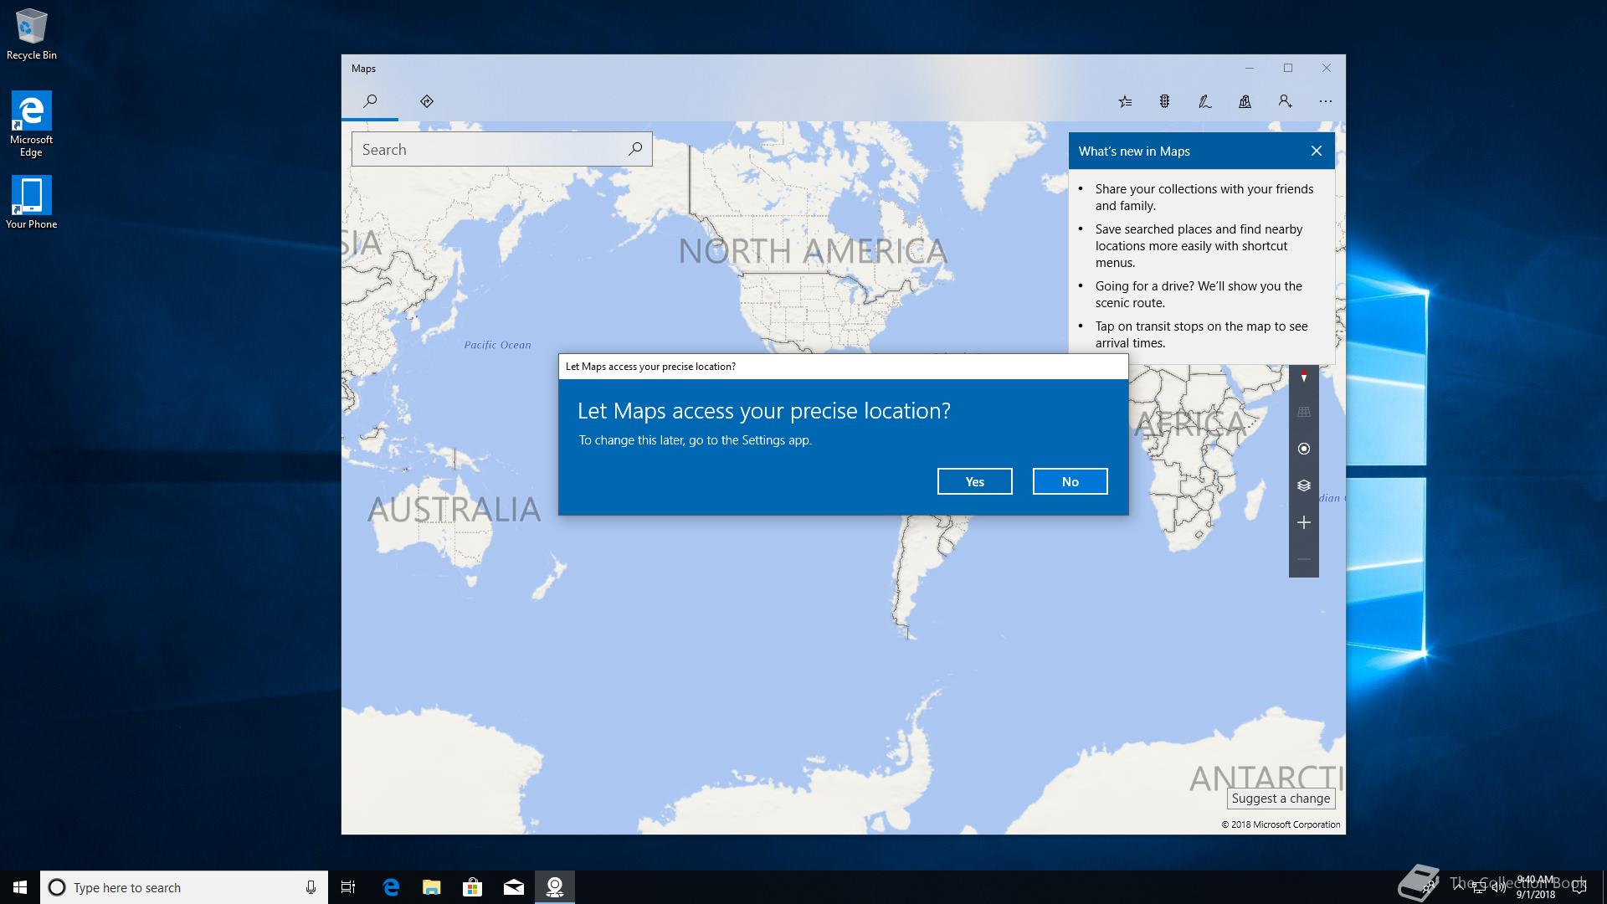
Task: Click the compass rotate north control
Action: (x=1303, y=376)
